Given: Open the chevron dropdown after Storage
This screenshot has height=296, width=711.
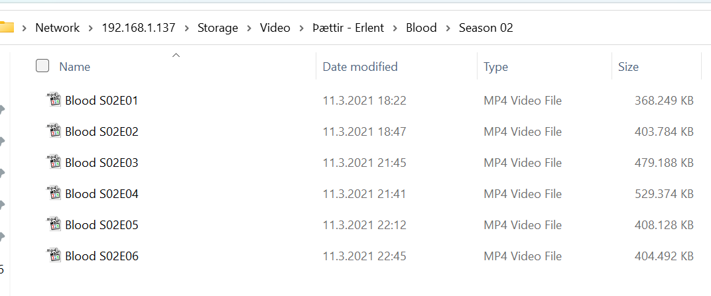Looking at the screenshot, I should 249,28.
